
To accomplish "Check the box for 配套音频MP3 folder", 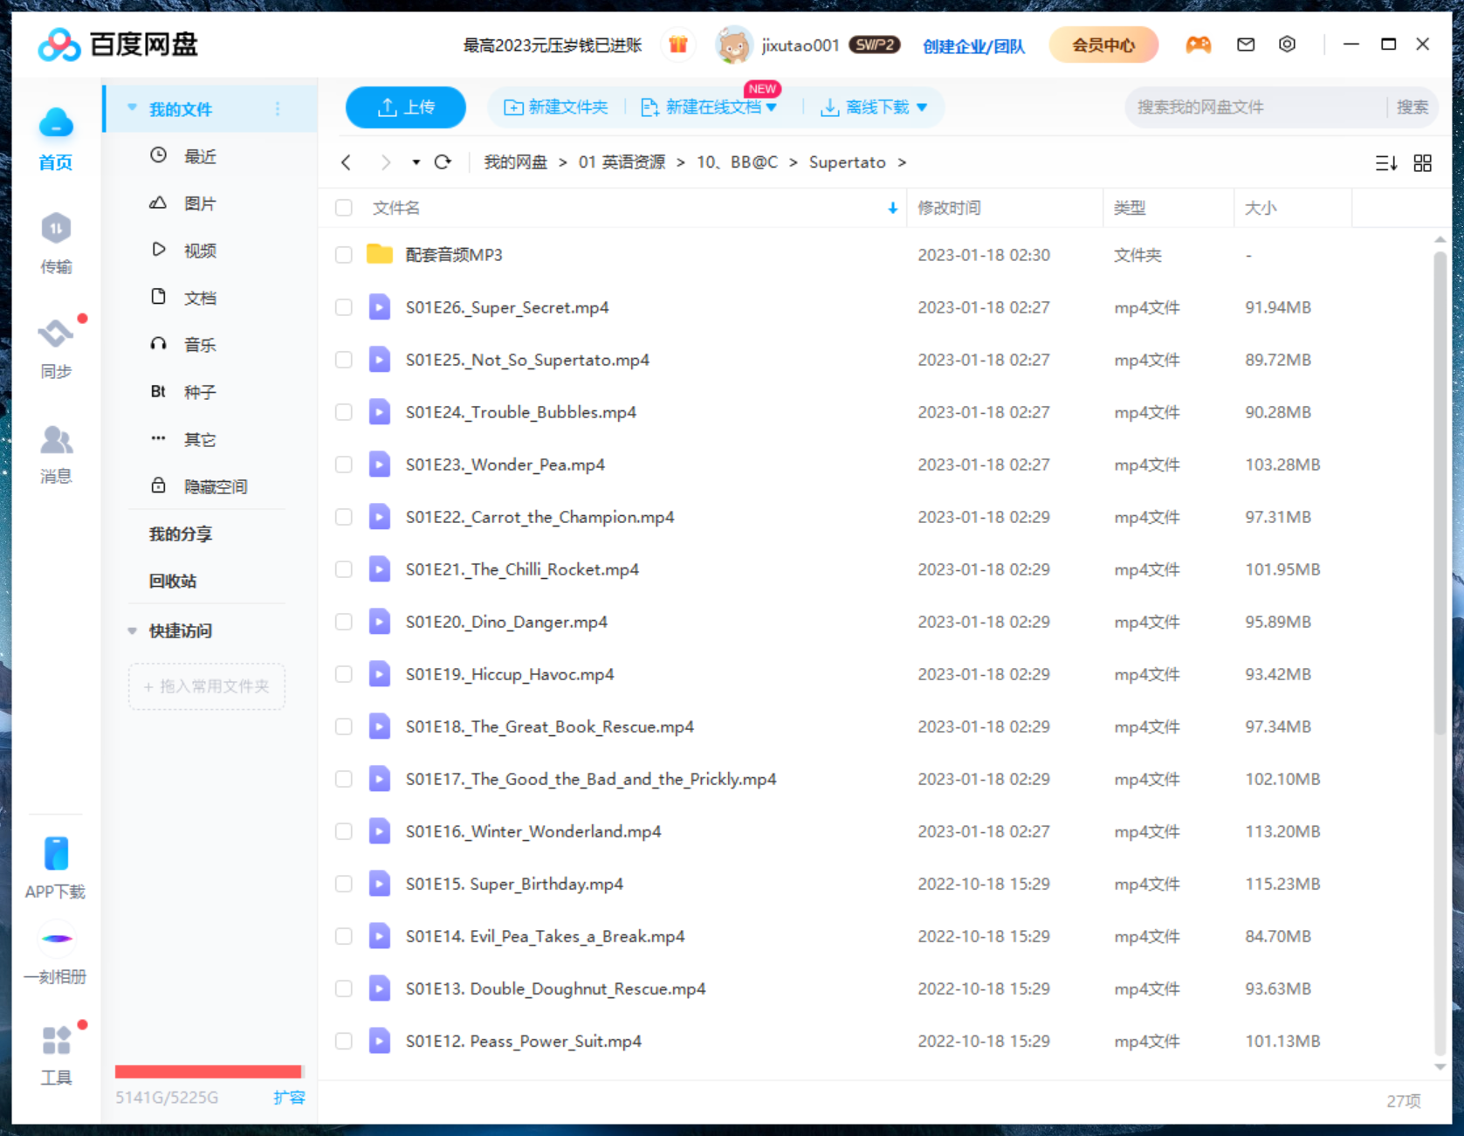I will coord(344,254).
